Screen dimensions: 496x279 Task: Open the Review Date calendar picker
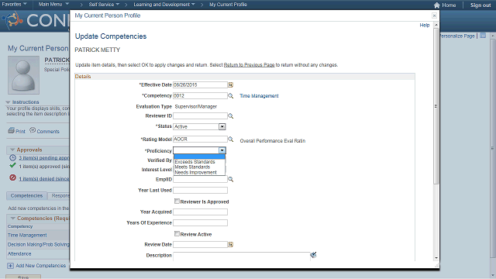pyautogui.click(x=231, y=245)
